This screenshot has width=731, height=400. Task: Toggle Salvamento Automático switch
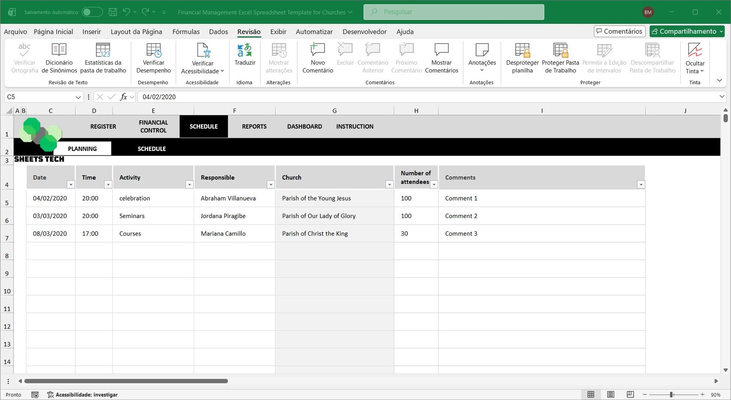(92, 12)
